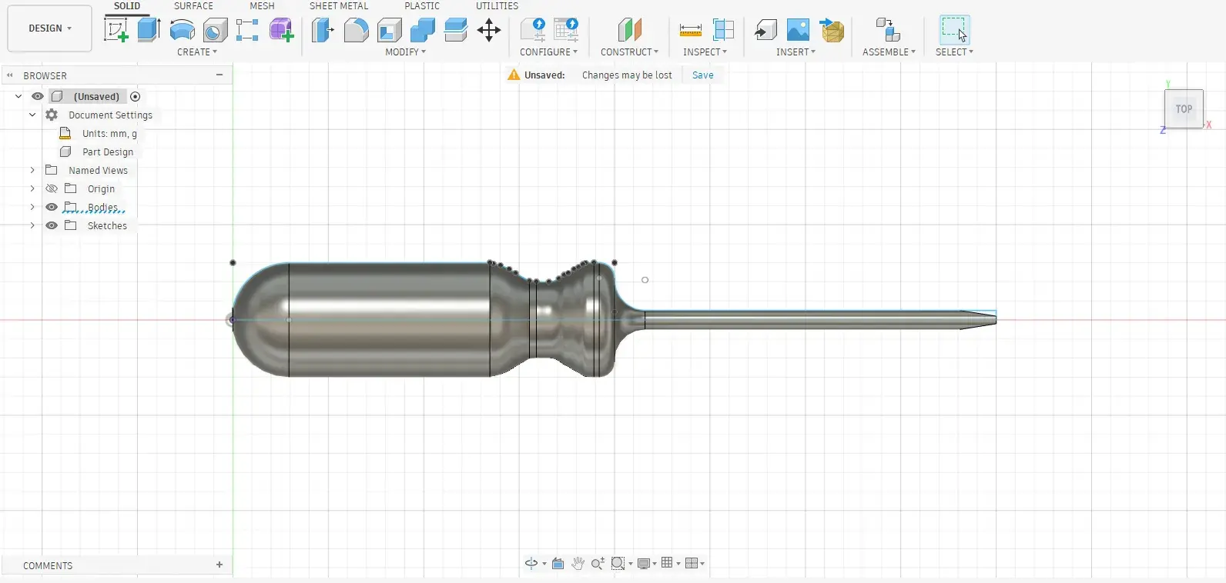The width and height of the screenshot is (1226, 583).
Task: Click the Save link in unsaved warning
Action: [702, 75]
